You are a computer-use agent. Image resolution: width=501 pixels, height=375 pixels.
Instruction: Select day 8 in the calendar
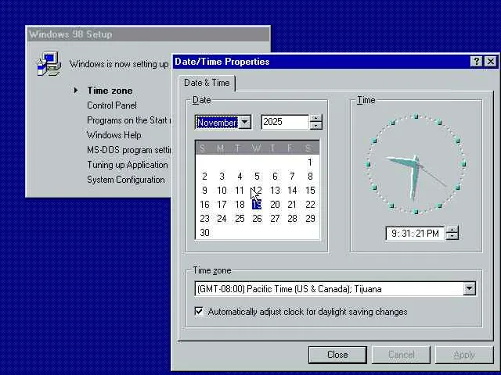tap(310, 177)
